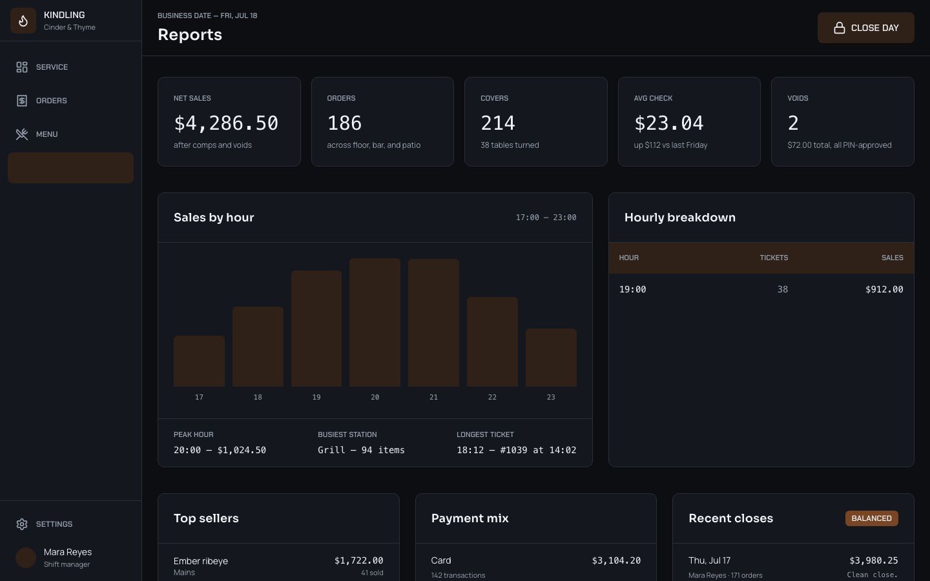Open the Menu page from sidebar
The width and height of the screenshot is (930, 581).
pos(70,134)
